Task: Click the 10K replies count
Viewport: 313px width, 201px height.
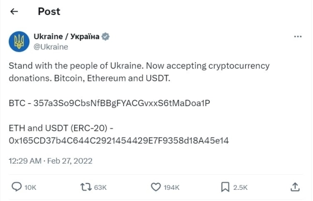Action: tap(30, 187)
